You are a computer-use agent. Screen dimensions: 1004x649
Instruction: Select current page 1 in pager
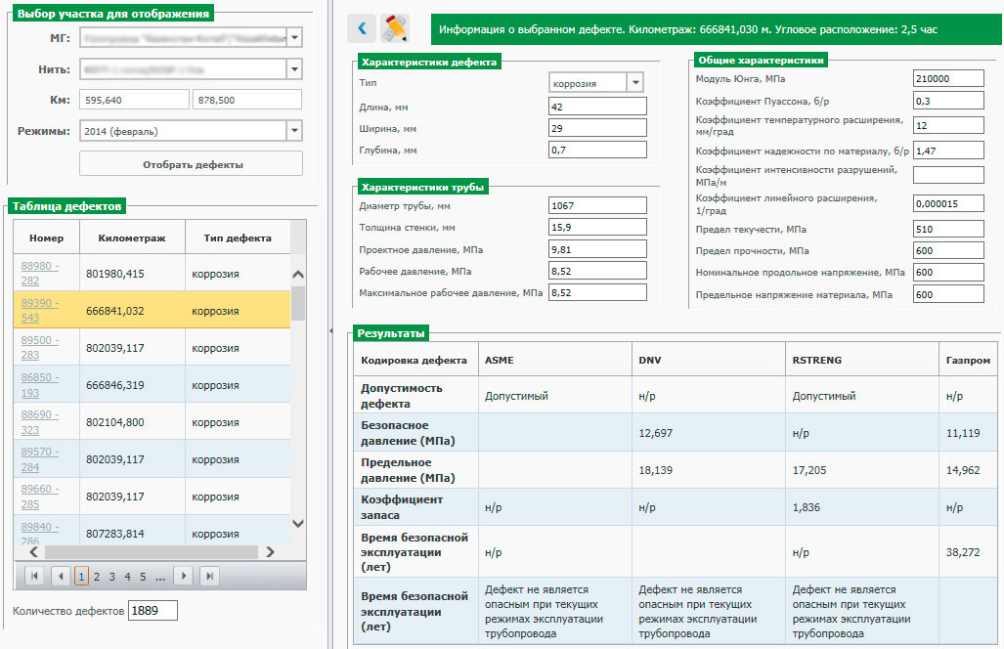click(81, 577)
